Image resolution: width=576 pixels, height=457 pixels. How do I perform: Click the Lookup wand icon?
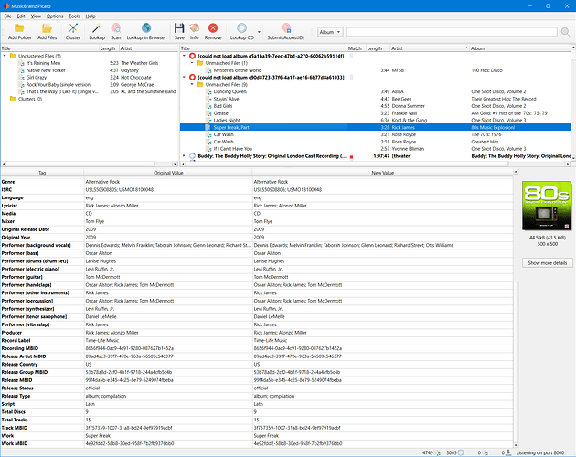(97, 28)
